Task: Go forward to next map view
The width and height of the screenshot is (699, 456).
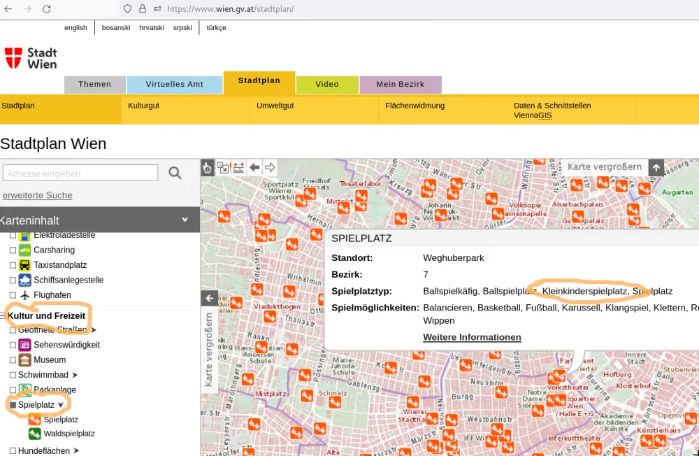Action: click(270, 168)
